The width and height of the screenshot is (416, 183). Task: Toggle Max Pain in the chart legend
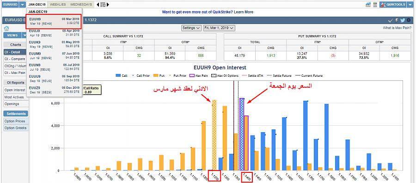tap(199, 76)
